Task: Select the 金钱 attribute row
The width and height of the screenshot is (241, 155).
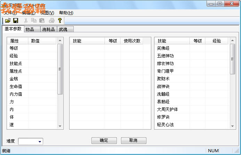Action: (14, 79)
